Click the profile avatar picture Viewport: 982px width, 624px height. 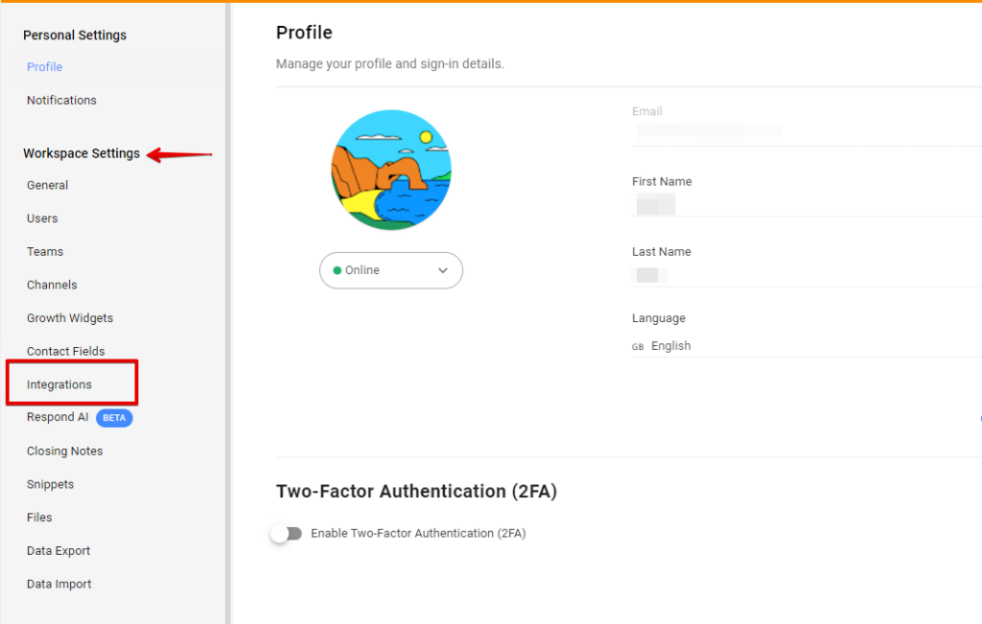tap(391, 170)
